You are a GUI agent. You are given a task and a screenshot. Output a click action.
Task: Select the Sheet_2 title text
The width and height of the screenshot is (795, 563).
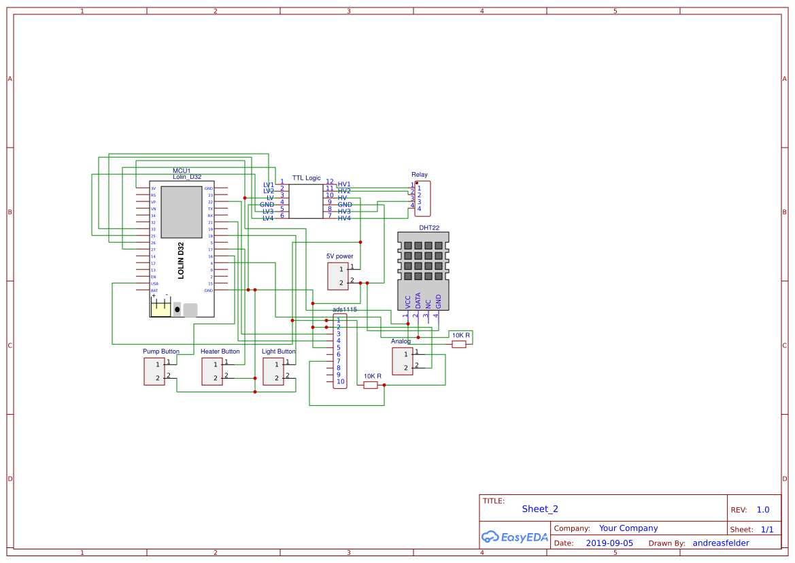pos(539,509)
